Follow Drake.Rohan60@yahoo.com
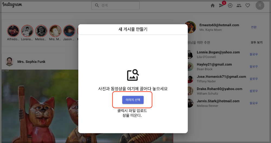The width and height of the screenshot is (271, 143). click(x=254, y=91)
